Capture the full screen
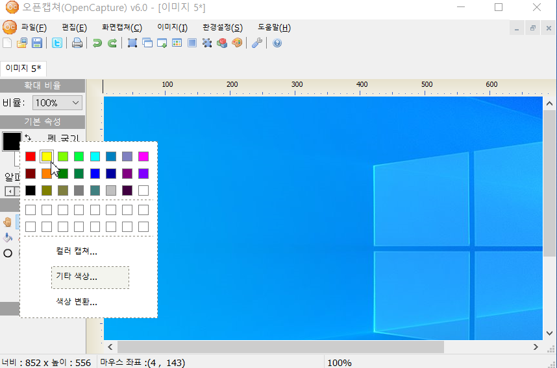Viewport: 557px width, 368px height. pyautogui.click(x=192, y=43)
